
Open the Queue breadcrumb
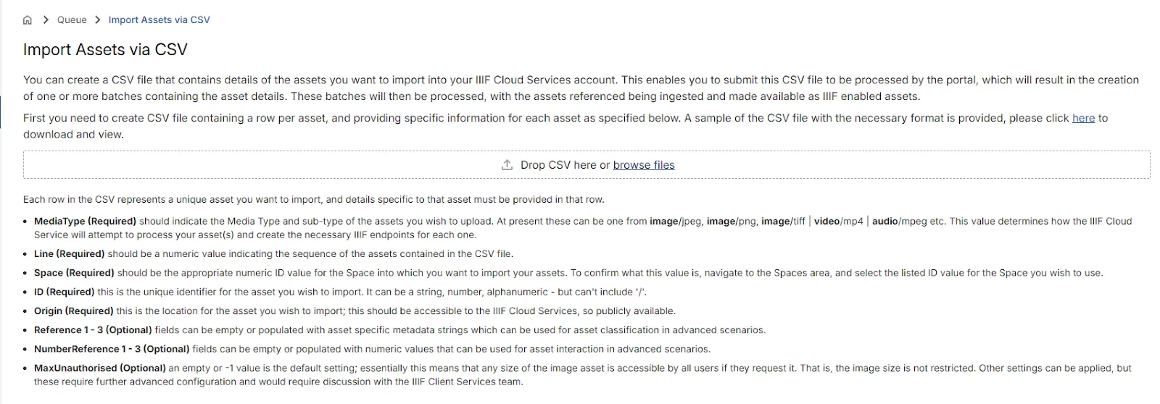(x=72, y=20)
